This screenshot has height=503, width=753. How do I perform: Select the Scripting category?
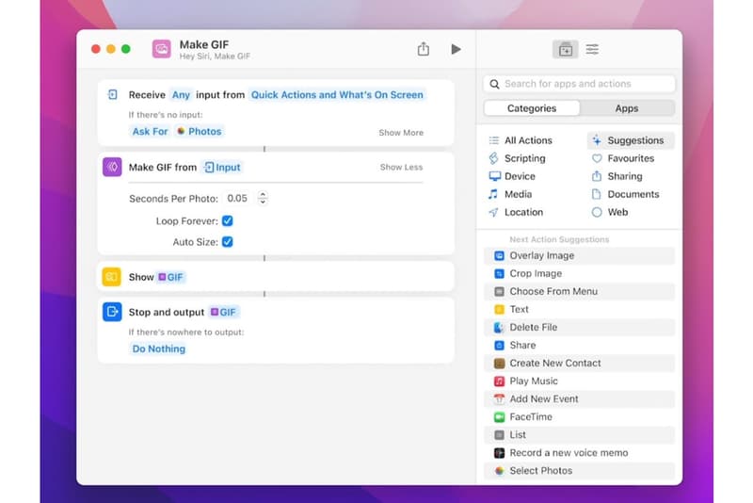click(x=524, y=158)
